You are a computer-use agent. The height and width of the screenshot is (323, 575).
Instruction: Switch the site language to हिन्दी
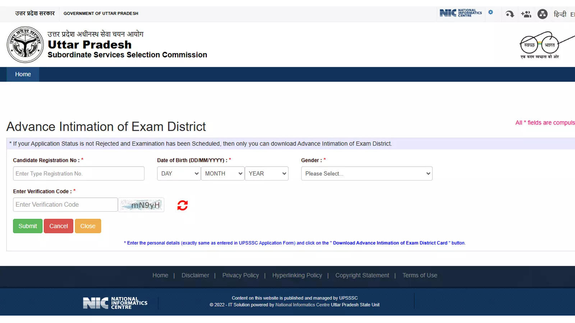560,14
